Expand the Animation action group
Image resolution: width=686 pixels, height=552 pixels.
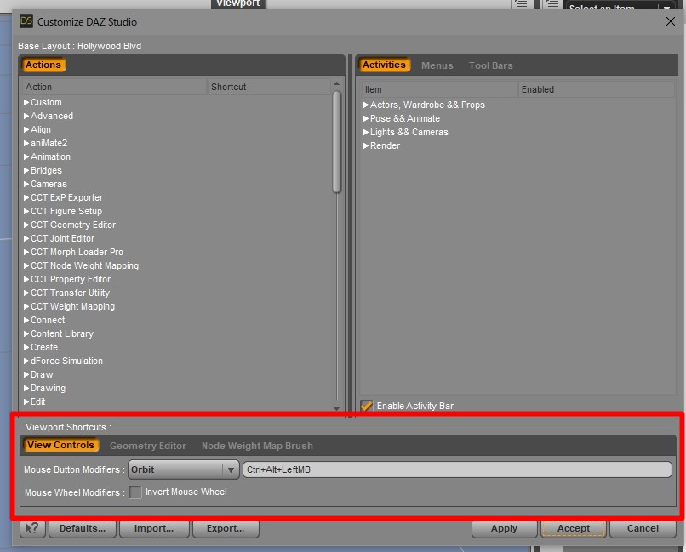[x=26, y=156]
